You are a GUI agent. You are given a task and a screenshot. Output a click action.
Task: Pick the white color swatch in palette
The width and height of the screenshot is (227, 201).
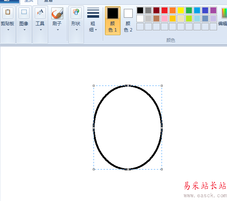140,19
